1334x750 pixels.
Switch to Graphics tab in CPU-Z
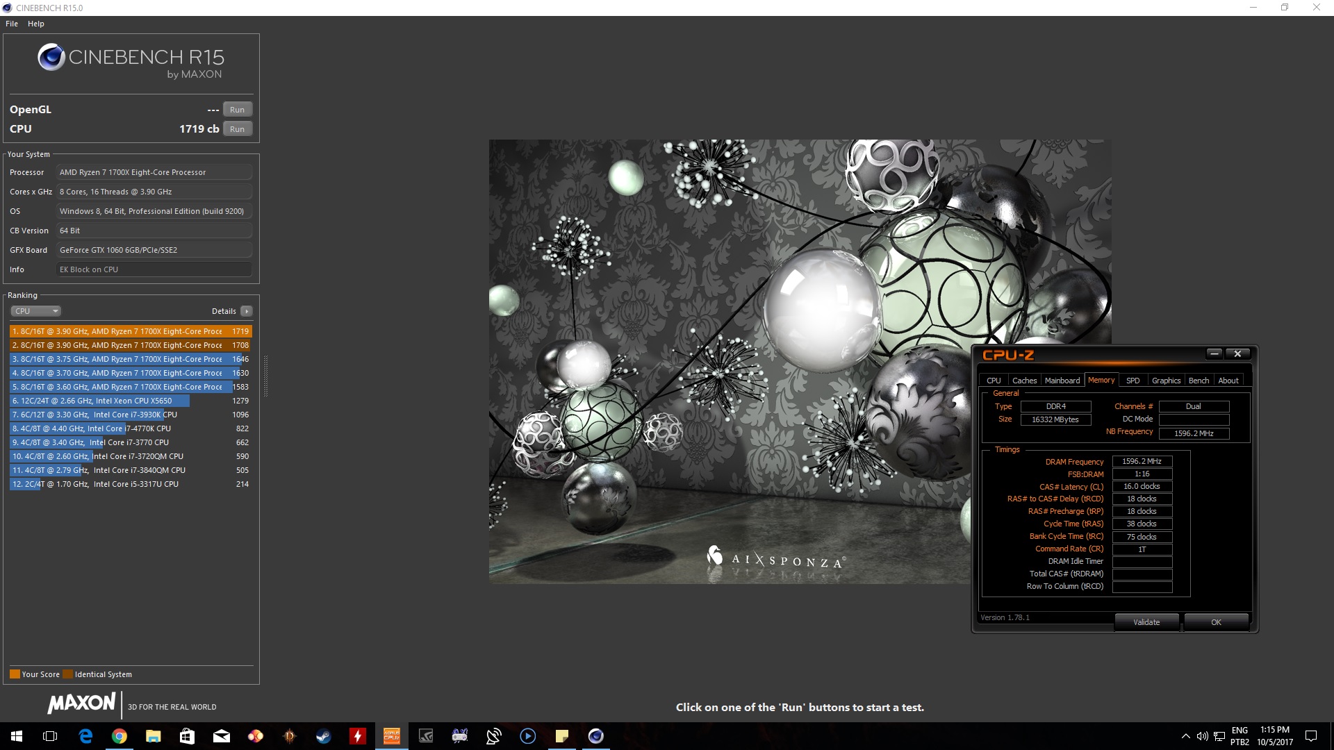(x=1166, y=381)
